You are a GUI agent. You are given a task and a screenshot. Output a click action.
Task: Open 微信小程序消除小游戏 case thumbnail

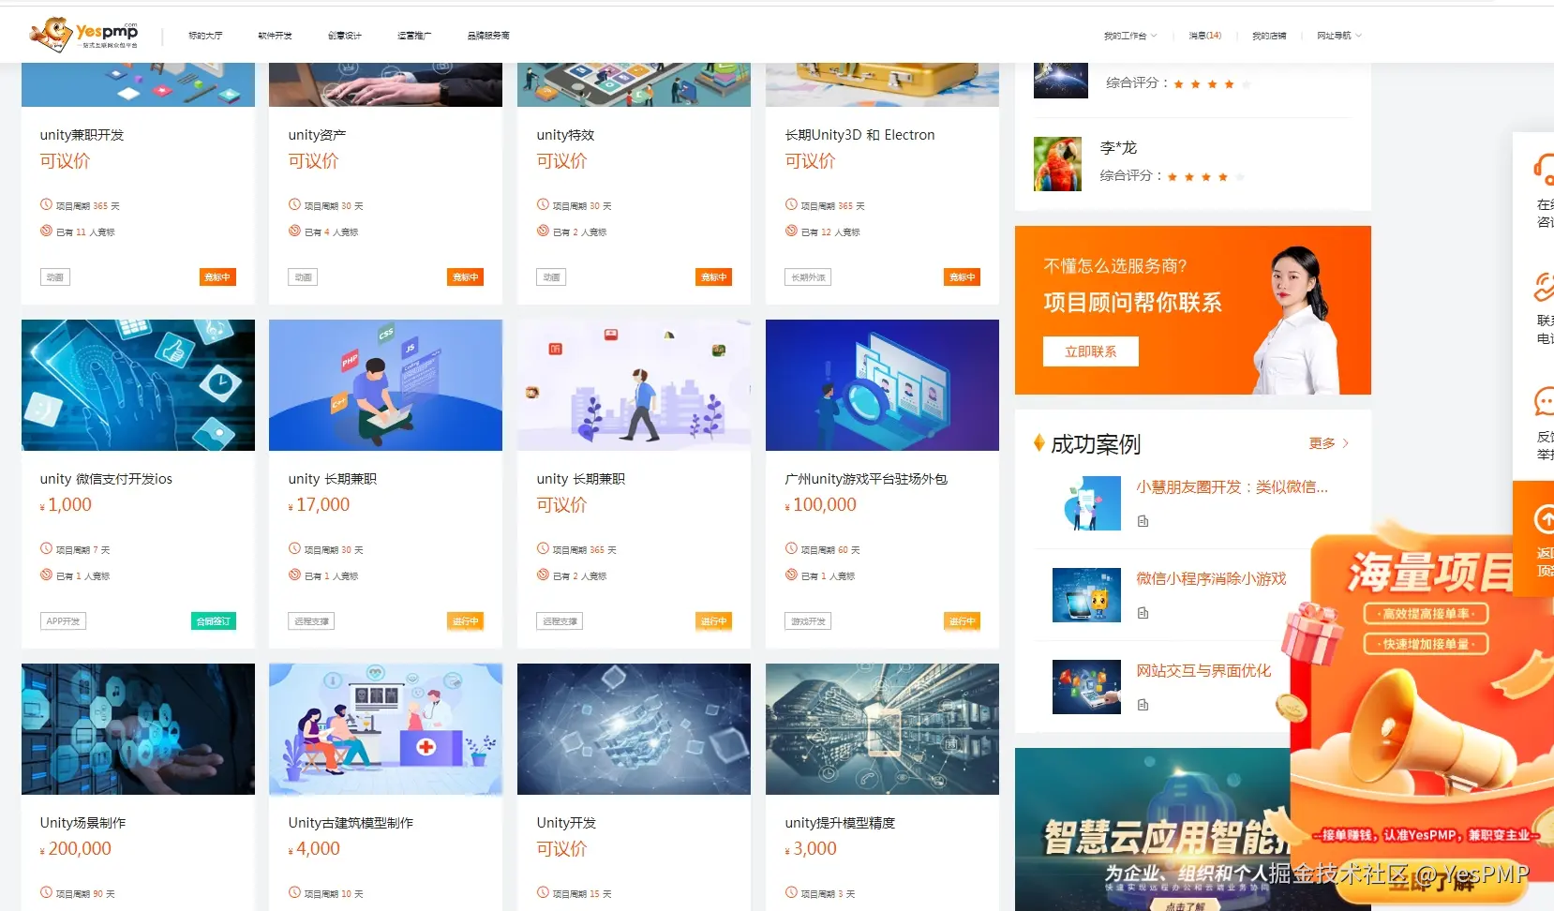click(x=1086, y=595)
